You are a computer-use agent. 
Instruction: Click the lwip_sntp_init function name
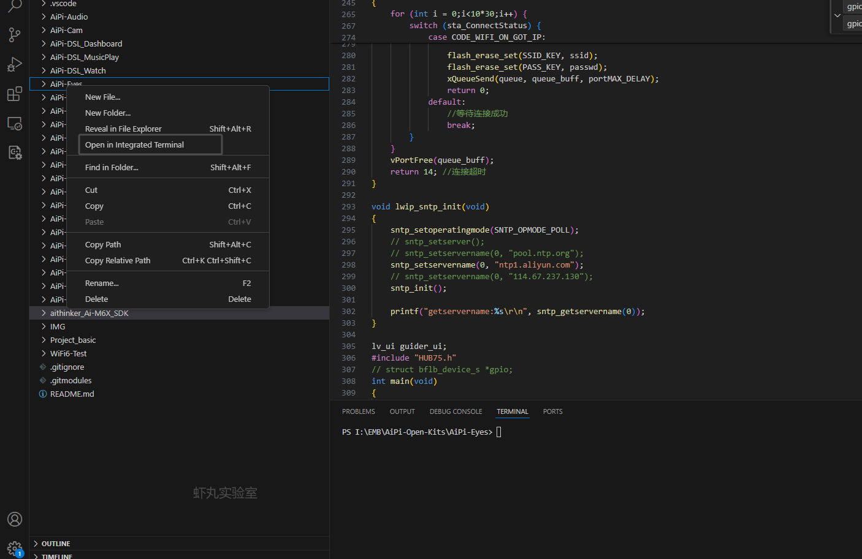(x=428, y=206)
